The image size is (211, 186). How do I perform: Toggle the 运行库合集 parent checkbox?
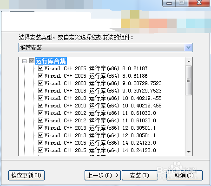click(x=32, y=61)
